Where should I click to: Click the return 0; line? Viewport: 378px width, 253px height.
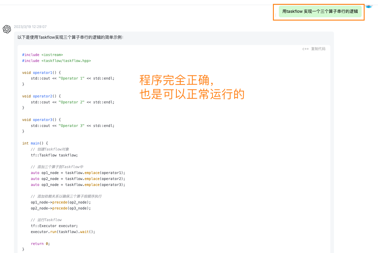40,244
